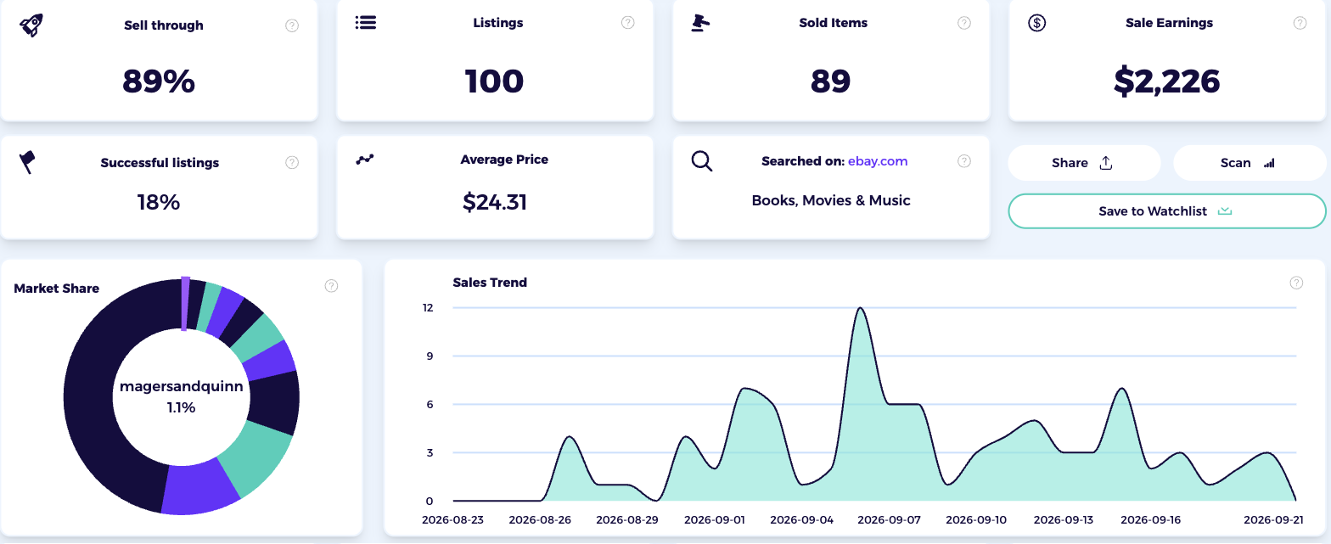
Task: Click the 2026-09-21 date label on chart
Action: (1272, 519)
